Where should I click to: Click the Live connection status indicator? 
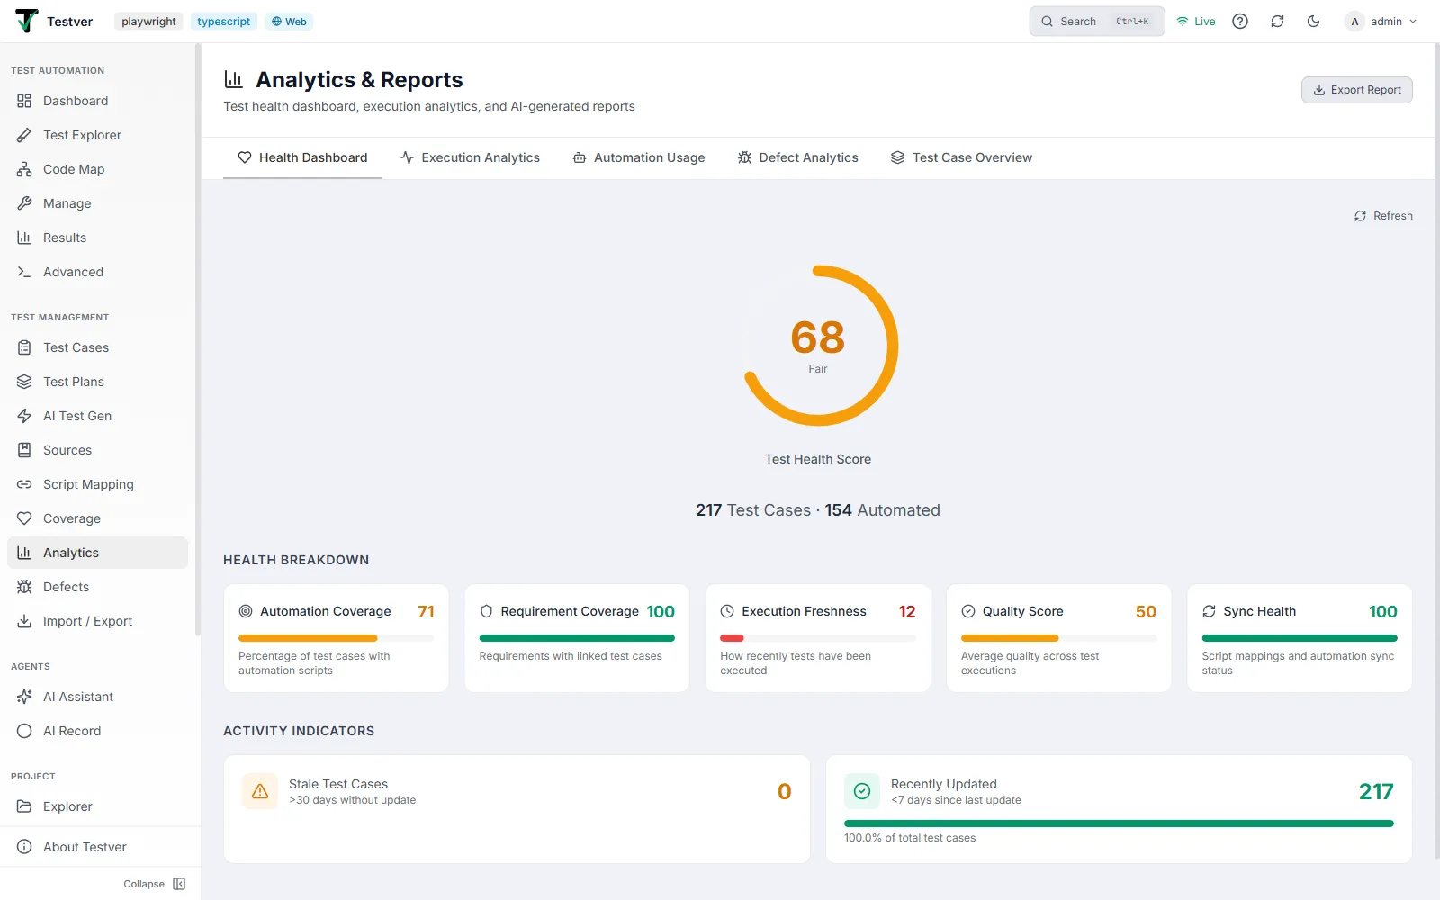point(1196,22)
